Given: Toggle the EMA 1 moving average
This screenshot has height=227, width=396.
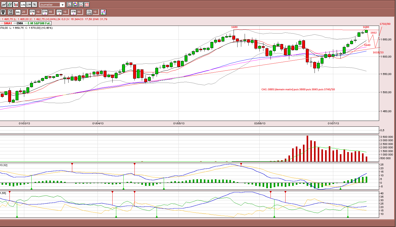Looking at the screenshot, I should click(x=32, y=12).
